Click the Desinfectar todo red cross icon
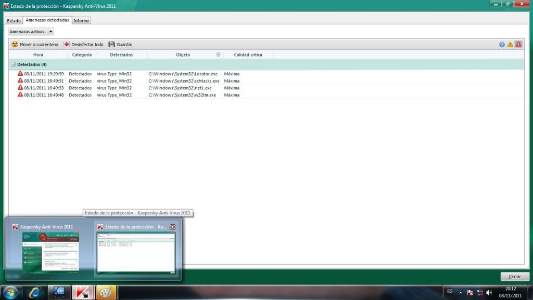The width and height of the screenshot is (533, 300). 66,45
